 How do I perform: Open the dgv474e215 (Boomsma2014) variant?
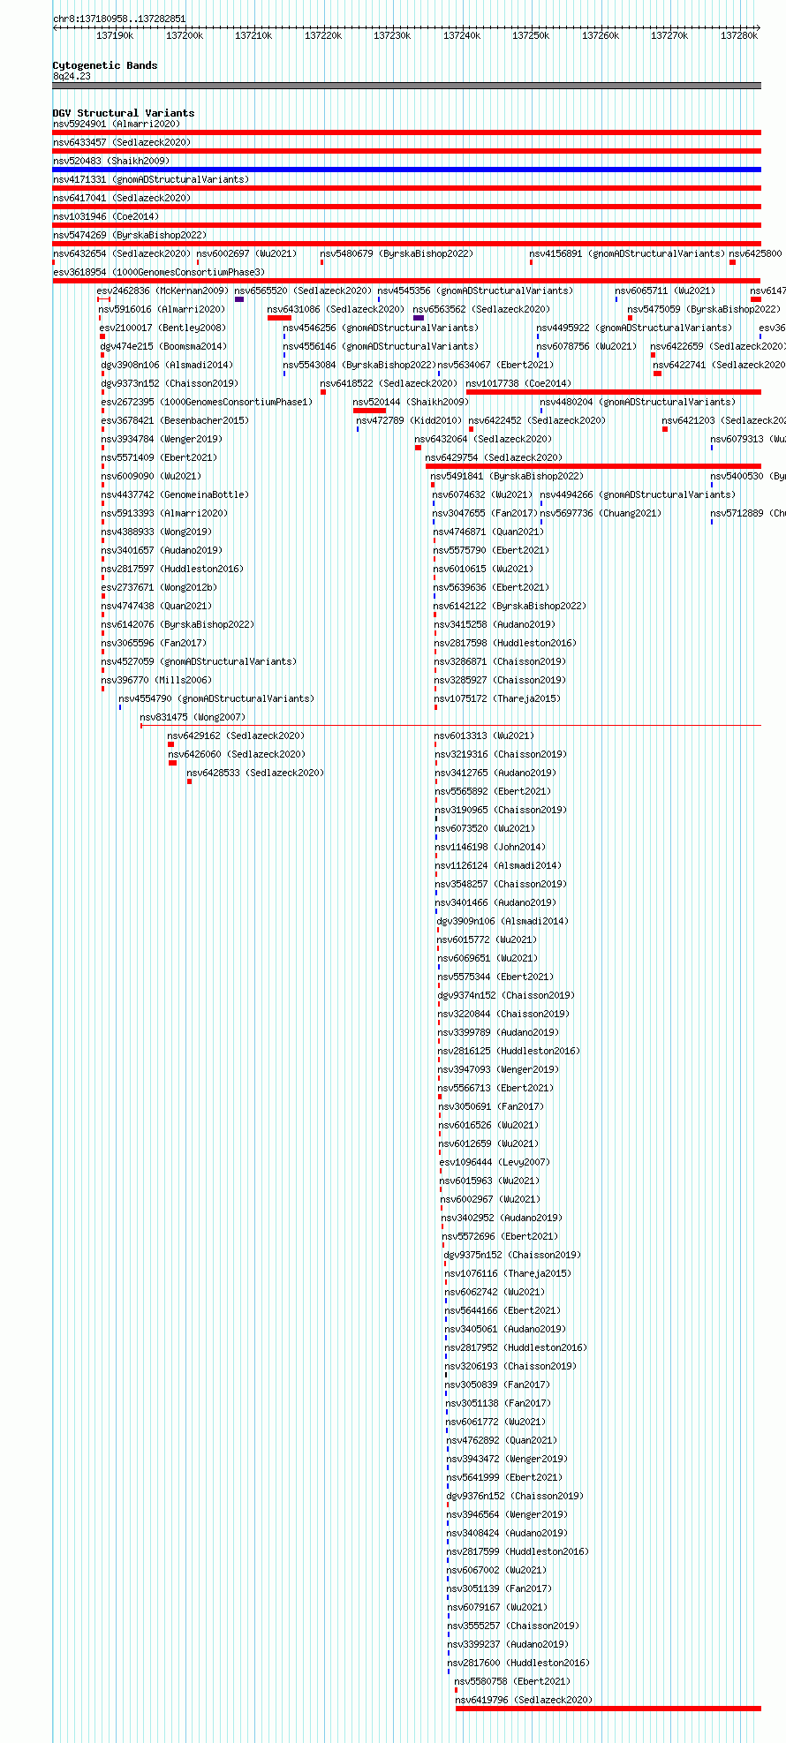pos(163,346)
